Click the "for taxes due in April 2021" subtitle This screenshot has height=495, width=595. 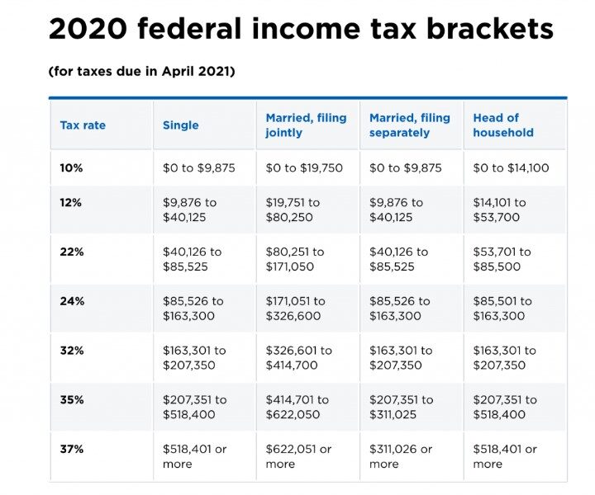coord(142,72)
